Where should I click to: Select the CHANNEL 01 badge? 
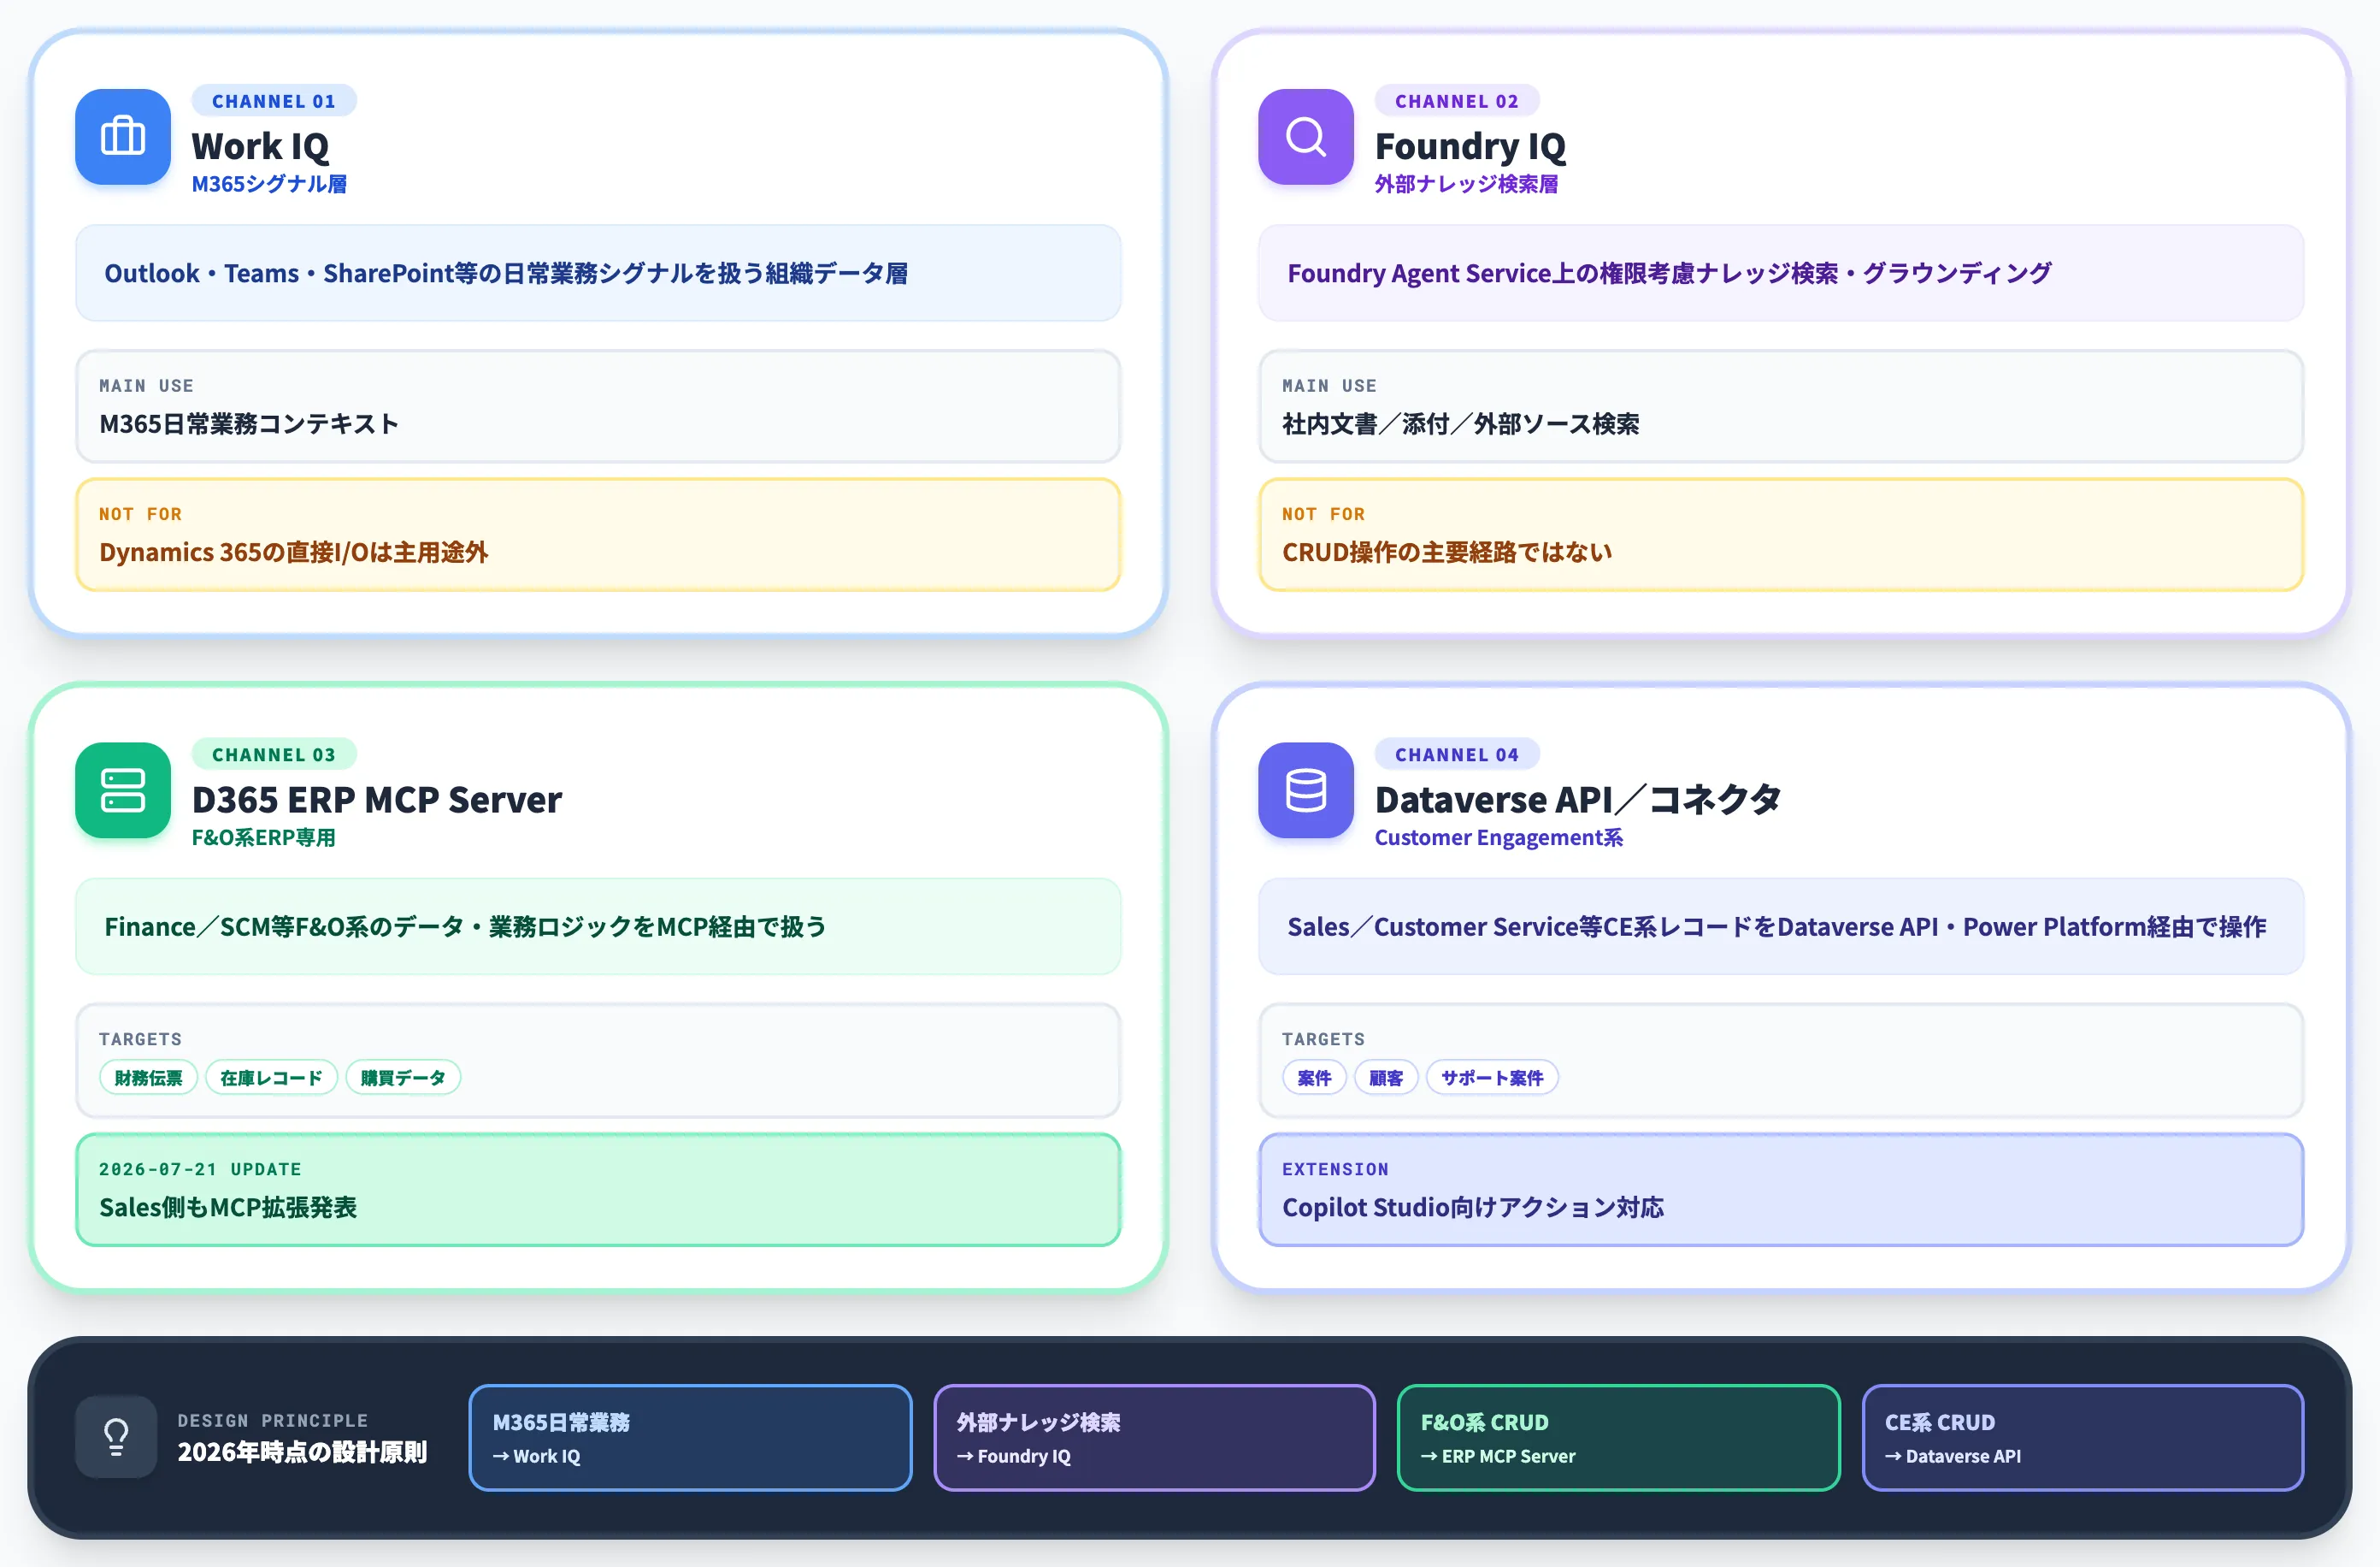(x=274, y=101)
